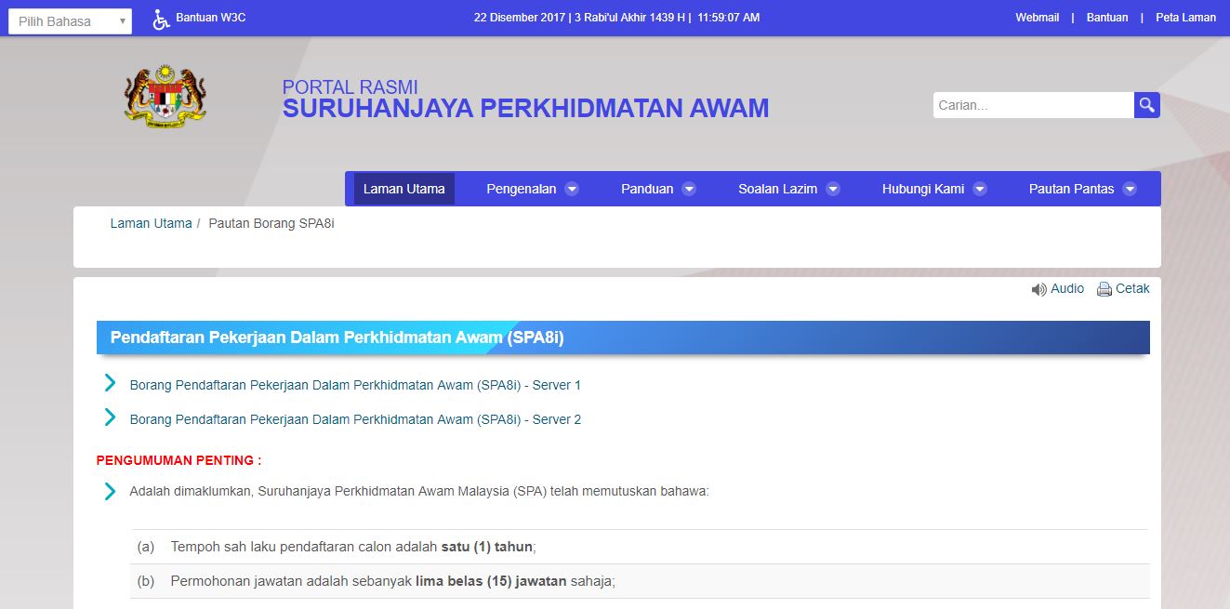
Task: Expand the Pengenalan menu arrow
Action: pos(572,189)
